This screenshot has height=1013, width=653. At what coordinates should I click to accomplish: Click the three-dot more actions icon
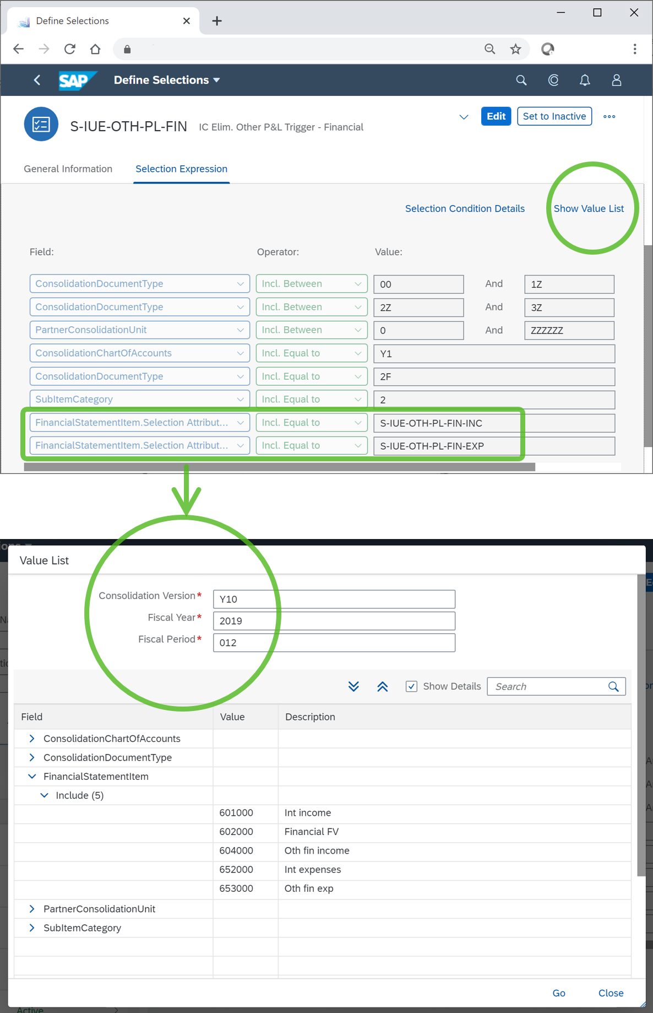pos(609,116)
